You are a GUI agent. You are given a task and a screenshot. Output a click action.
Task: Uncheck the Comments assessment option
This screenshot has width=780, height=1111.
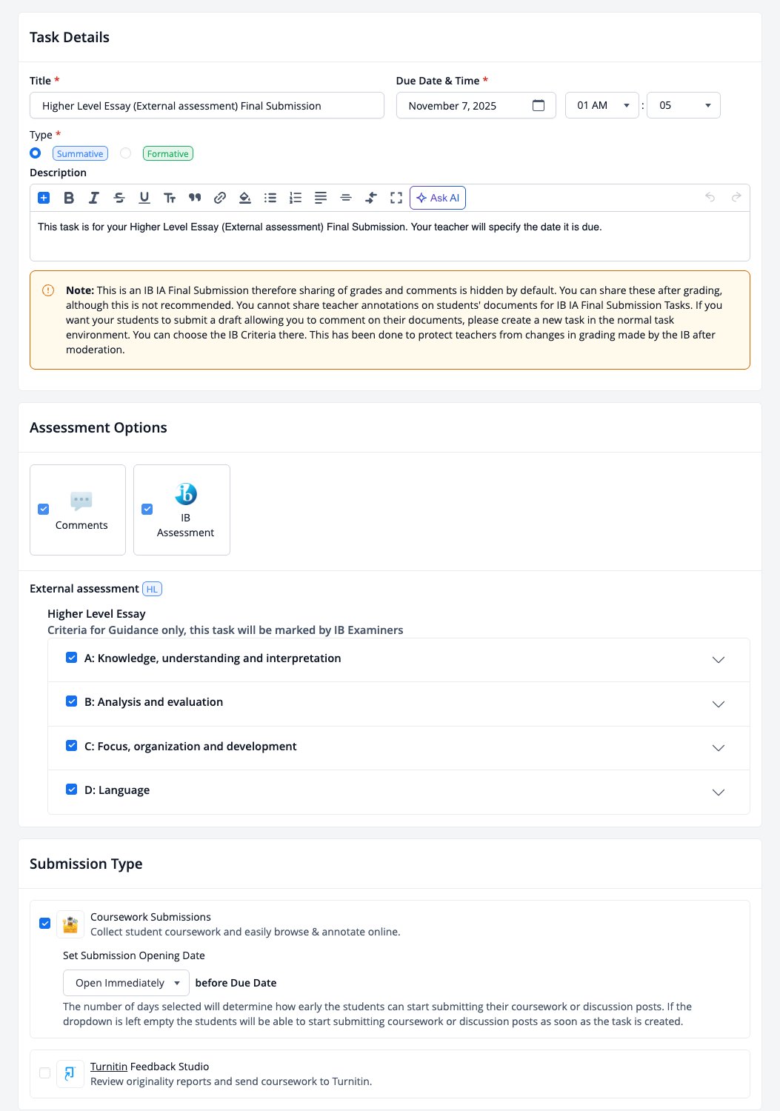pyautogui.click(x=44, y=510)
